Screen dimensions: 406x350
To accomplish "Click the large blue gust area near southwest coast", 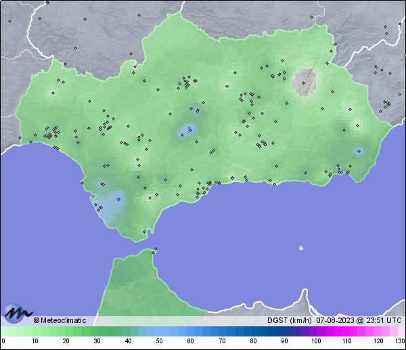I will pyautogui.click(x=118, y=198).
